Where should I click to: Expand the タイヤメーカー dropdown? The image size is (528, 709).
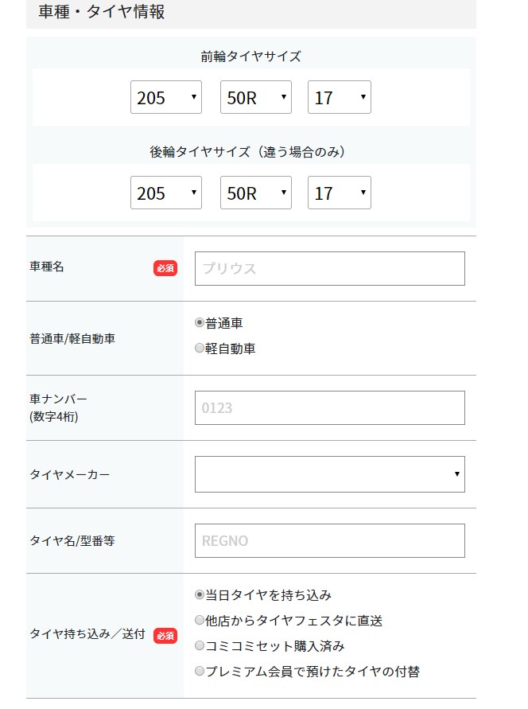coord(330,474)
